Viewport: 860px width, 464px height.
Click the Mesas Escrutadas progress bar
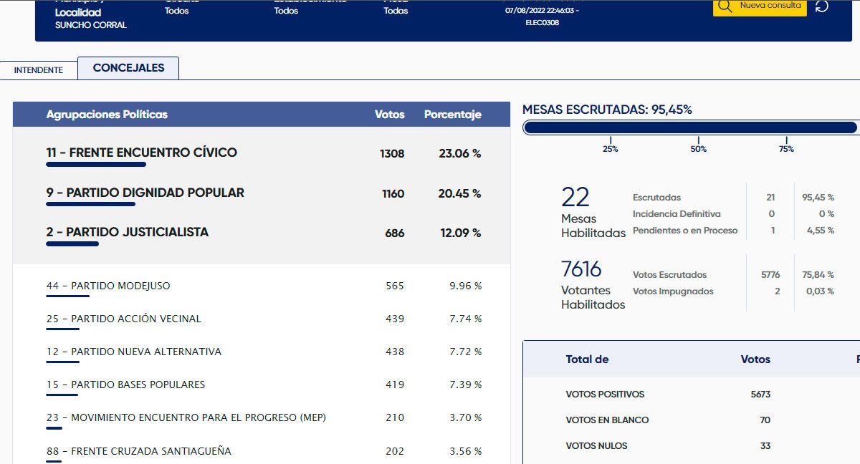[689, 128]
